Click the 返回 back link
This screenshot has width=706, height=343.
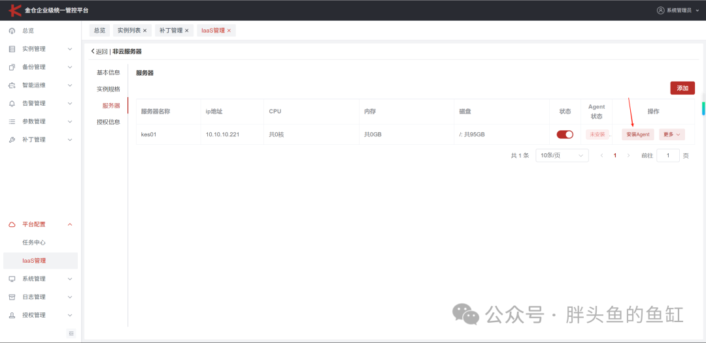[99, 52]
